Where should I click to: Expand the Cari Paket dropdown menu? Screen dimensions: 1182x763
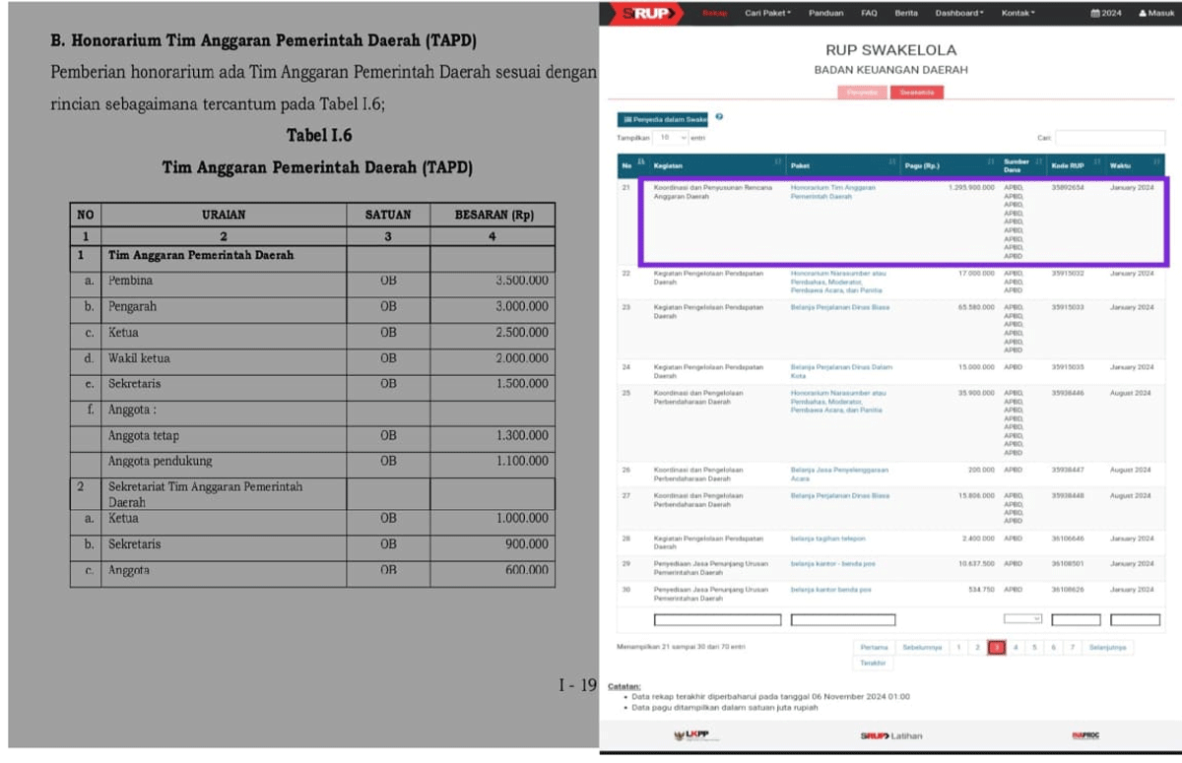point(767,13)
